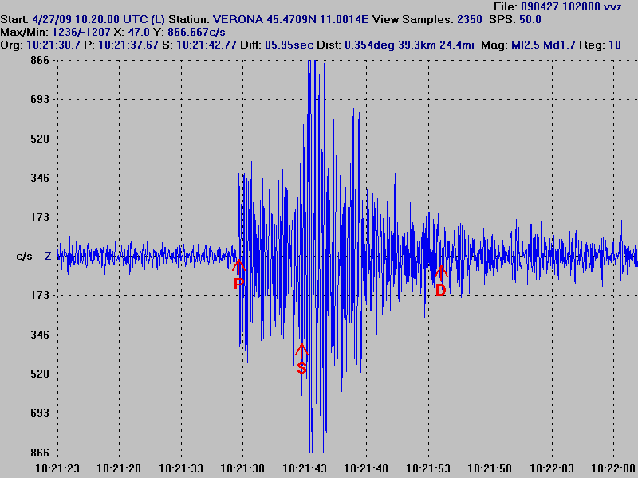Click the time axis label 10:21:38

point(243,468)
